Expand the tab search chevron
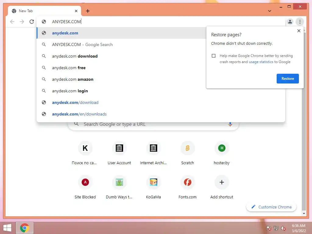 tap(269, 11)
